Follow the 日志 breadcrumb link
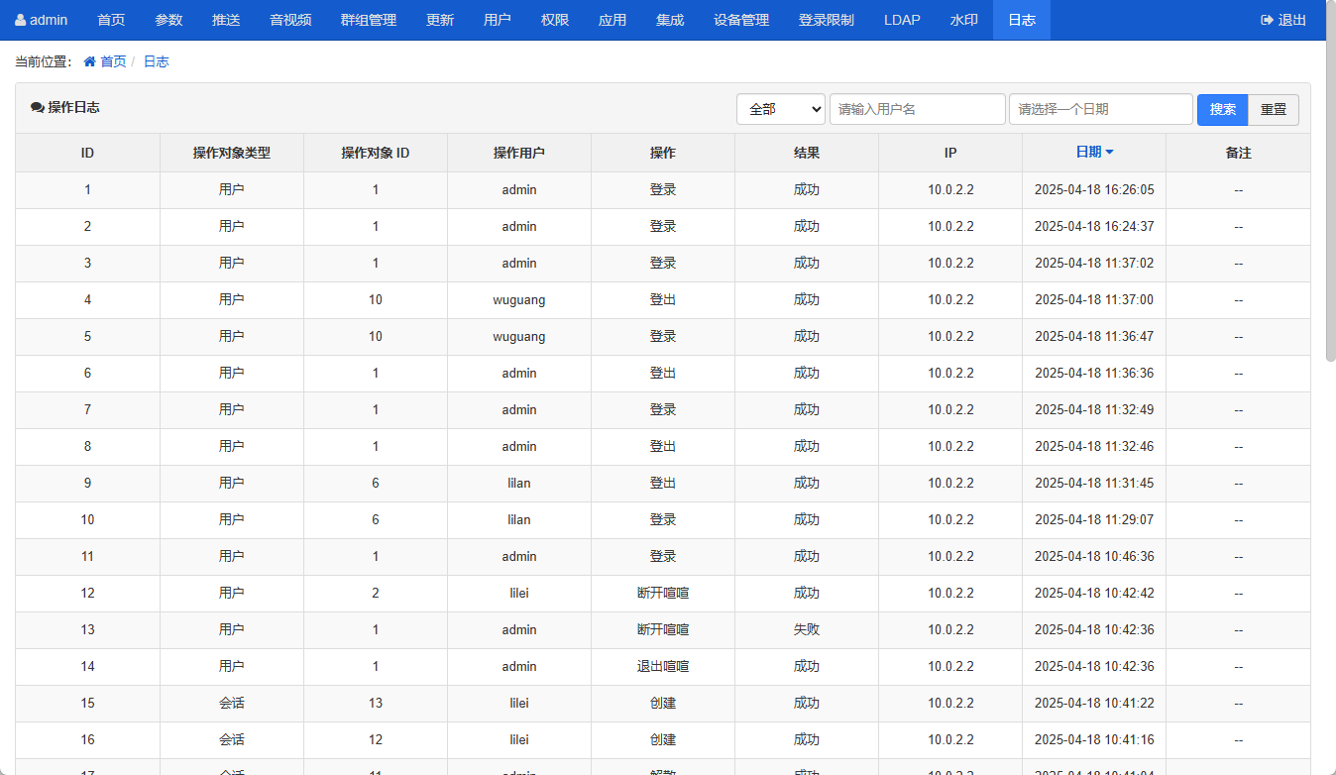The image size is (1336, 775). click(x=156, y=61)
